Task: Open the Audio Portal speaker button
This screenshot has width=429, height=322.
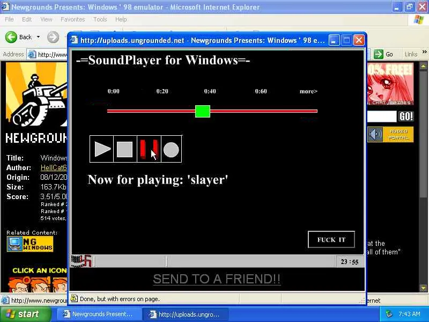Action: [390, 135]
